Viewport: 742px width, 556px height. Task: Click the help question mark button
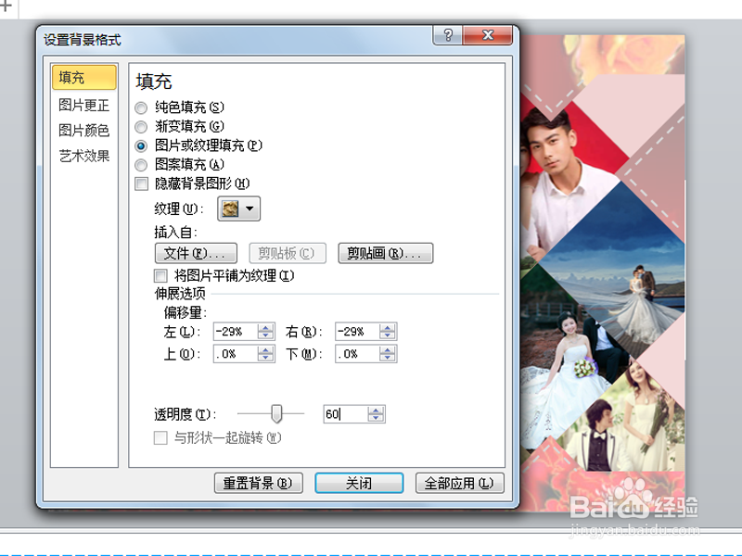coord(448,35)
